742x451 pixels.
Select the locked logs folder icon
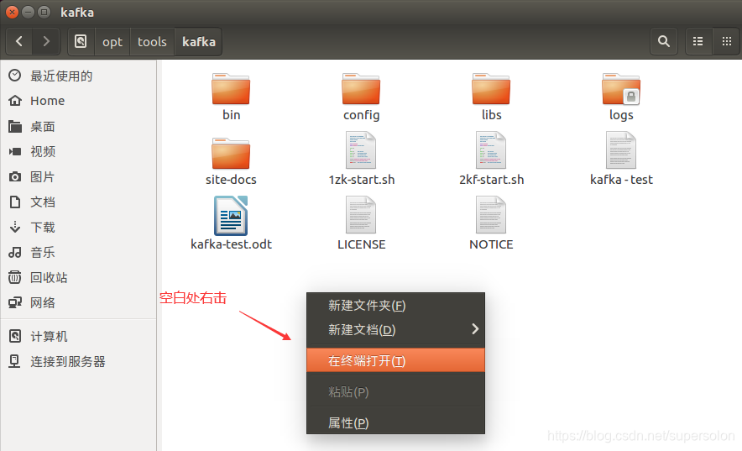pyautogui.click(x=621, y=89)
